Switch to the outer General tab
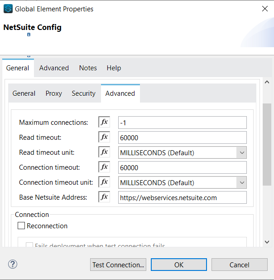274x280 pixels. pos(18,68)
